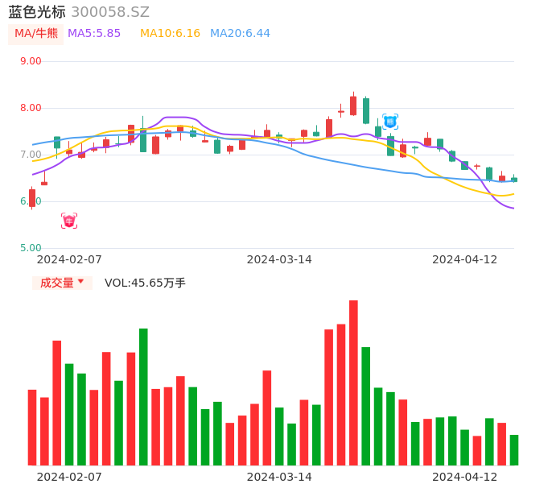552x488 pixels.
Task: Click the first red candlestick near 6.00
Action: pyautogui.click(x=32, y=197)
